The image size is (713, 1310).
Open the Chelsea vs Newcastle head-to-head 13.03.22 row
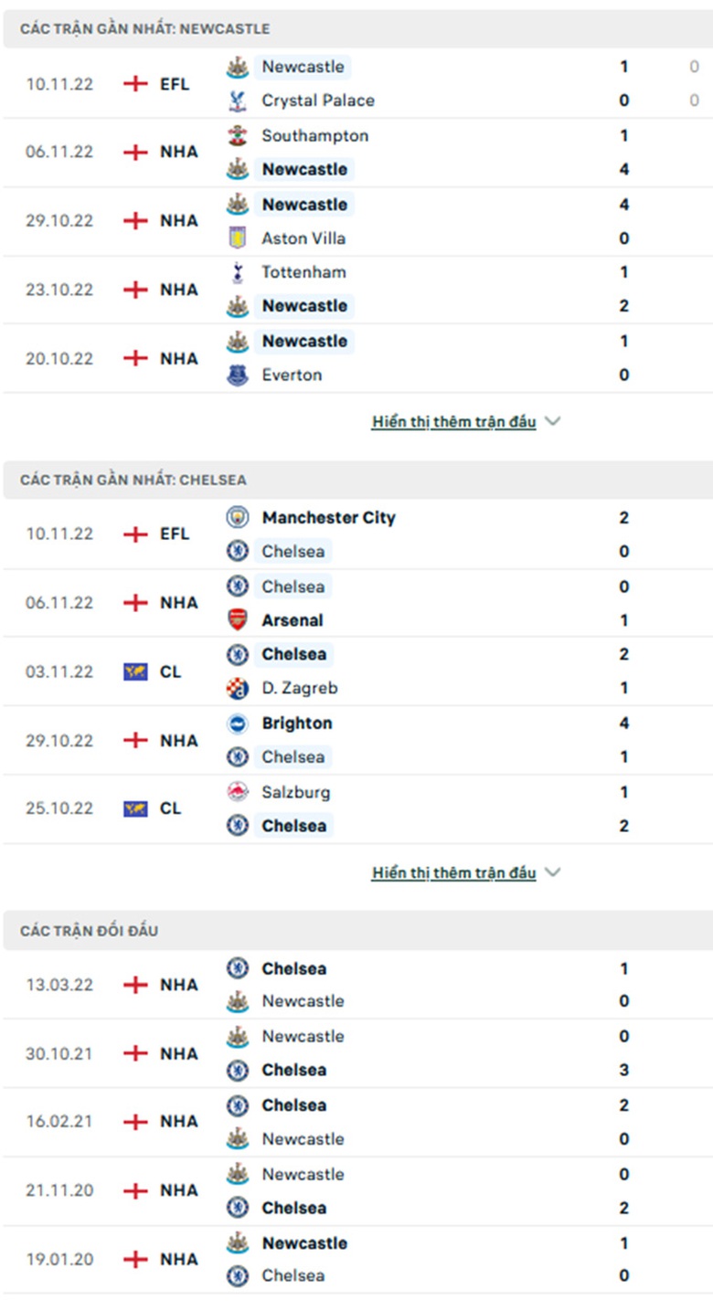pos(356,985)
